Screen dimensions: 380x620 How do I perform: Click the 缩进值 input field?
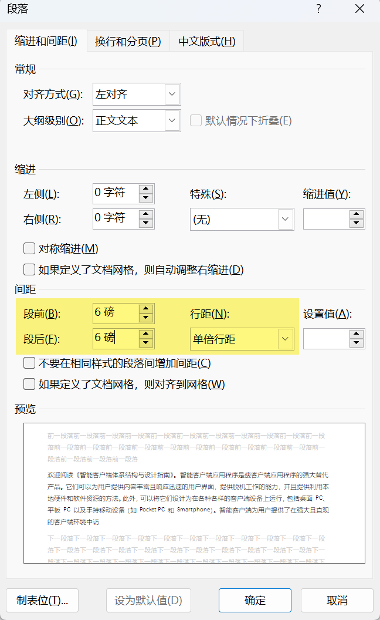(x=326, y=219)
